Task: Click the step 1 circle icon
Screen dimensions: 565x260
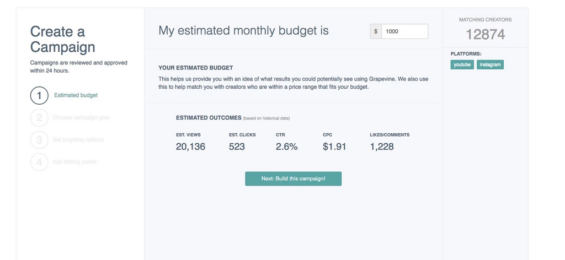Action: pos(39,95)
